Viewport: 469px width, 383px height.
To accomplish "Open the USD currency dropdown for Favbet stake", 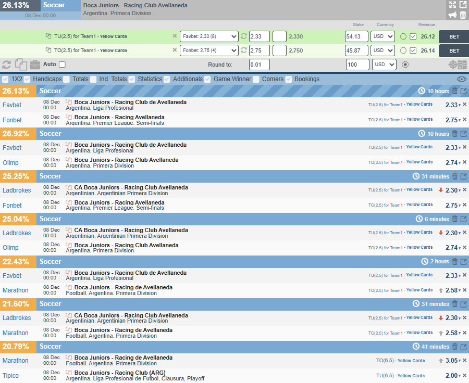I will pyautogui.click(x=382, y=36).
